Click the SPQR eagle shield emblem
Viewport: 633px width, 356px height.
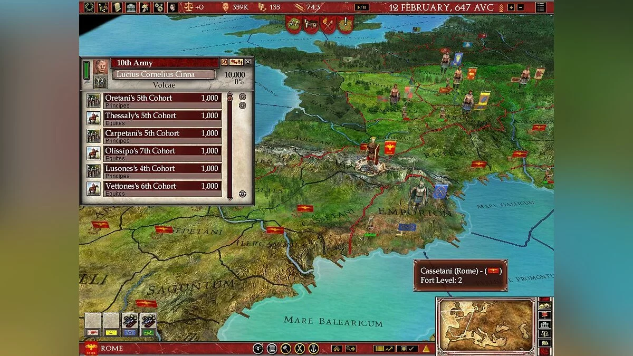(91, 348)
